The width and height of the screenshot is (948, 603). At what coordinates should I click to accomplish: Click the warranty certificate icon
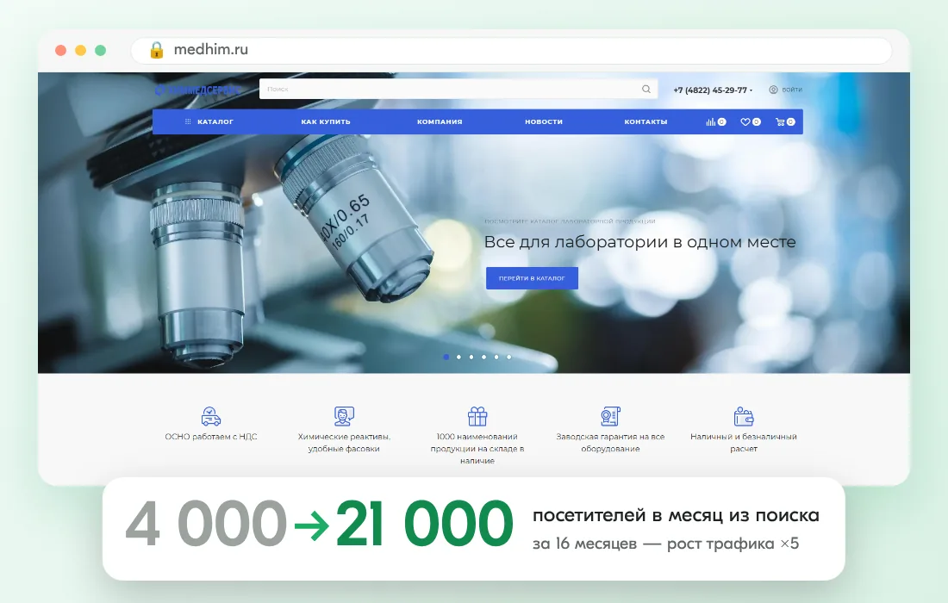point(611,416)
